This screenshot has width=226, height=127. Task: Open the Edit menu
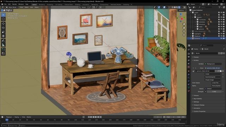(9, 4)
